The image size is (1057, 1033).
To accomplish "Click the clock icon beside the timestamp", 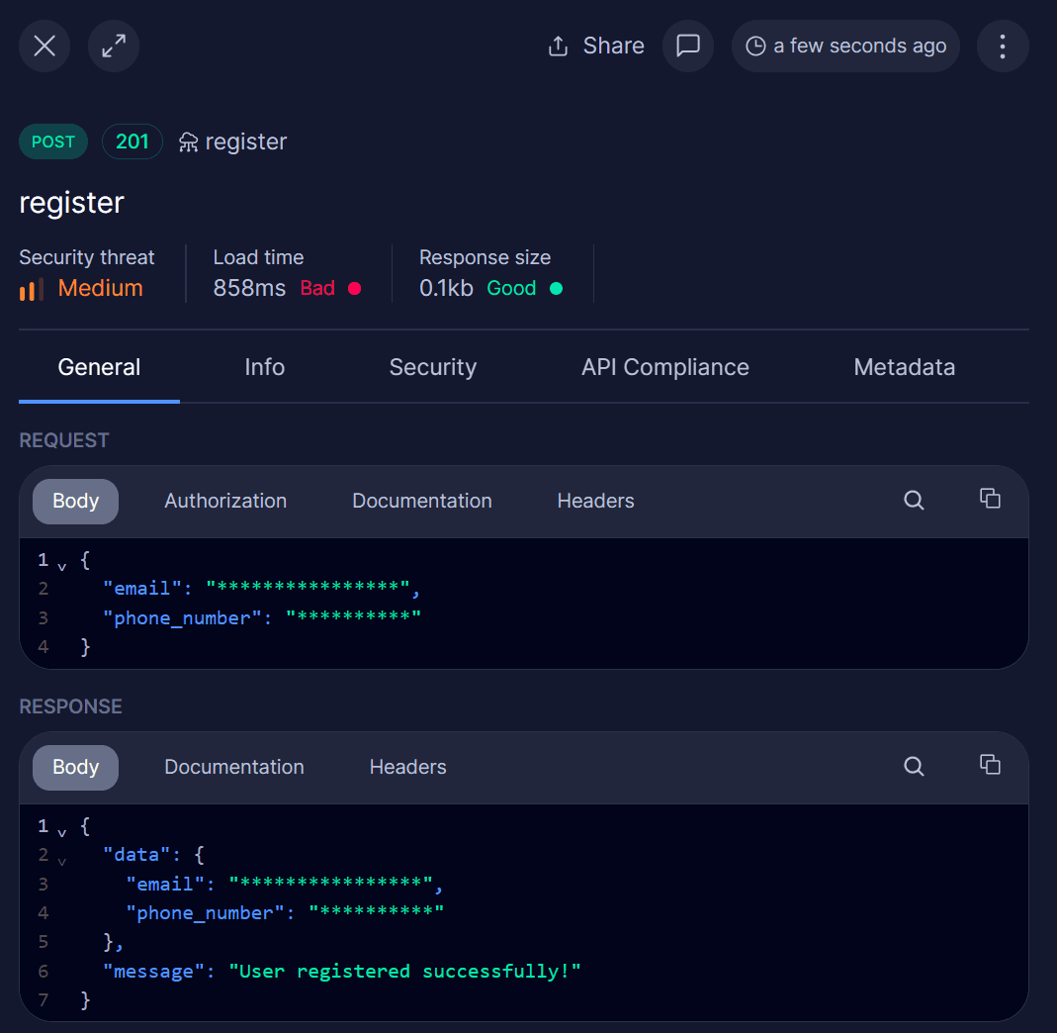I will pos(755,46).
